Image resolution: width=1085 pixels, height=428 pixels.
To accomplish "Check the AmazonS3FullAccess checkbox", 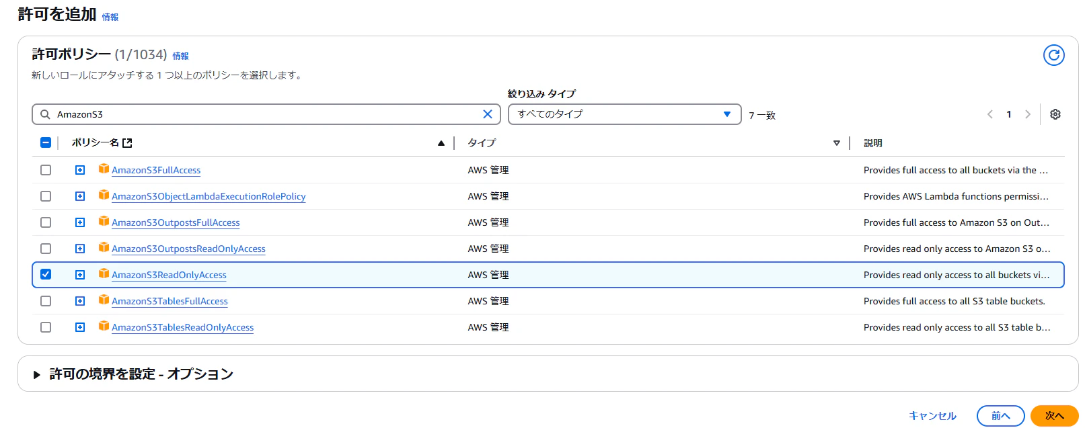I will (x=46, y=170).
